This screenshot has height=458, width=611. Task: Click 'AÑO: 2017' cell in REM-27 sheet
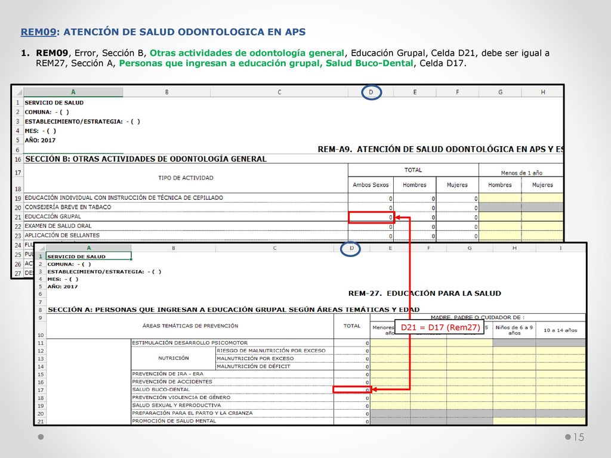point(62,287)
